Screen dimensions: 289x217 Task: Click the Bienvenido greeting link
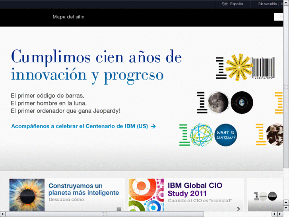click(268, 4)
